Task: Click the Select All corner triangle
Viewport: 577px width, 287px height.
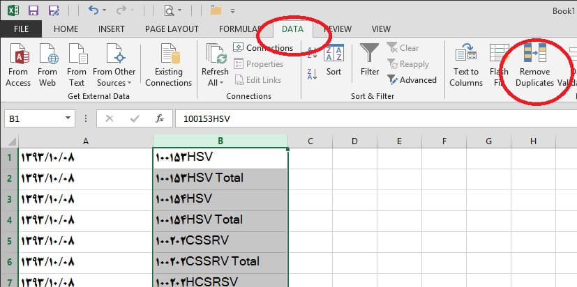Action: point(9,141)
